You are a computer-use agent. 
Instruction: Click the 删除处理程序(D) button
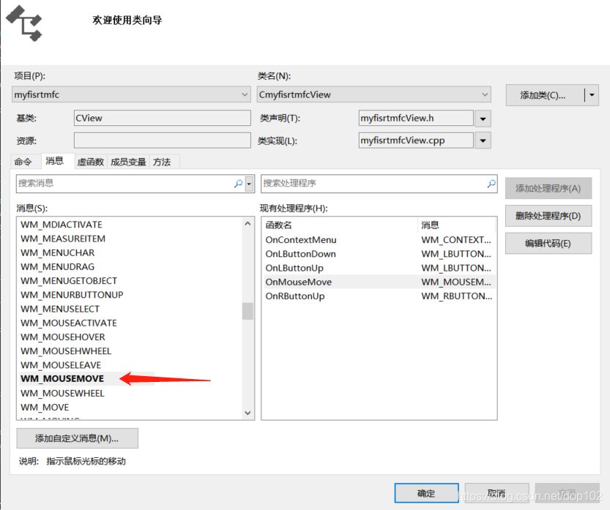548,216
